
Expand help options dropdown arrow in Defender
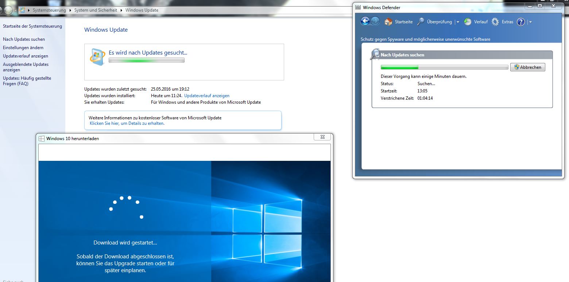click(530, 22)
